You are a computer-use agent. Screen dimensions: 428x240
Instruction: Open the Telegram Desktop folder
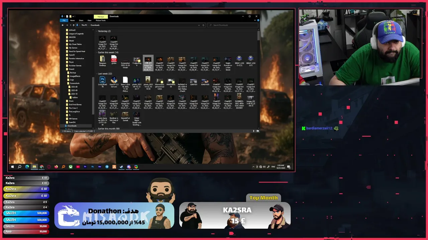(102, 61)
